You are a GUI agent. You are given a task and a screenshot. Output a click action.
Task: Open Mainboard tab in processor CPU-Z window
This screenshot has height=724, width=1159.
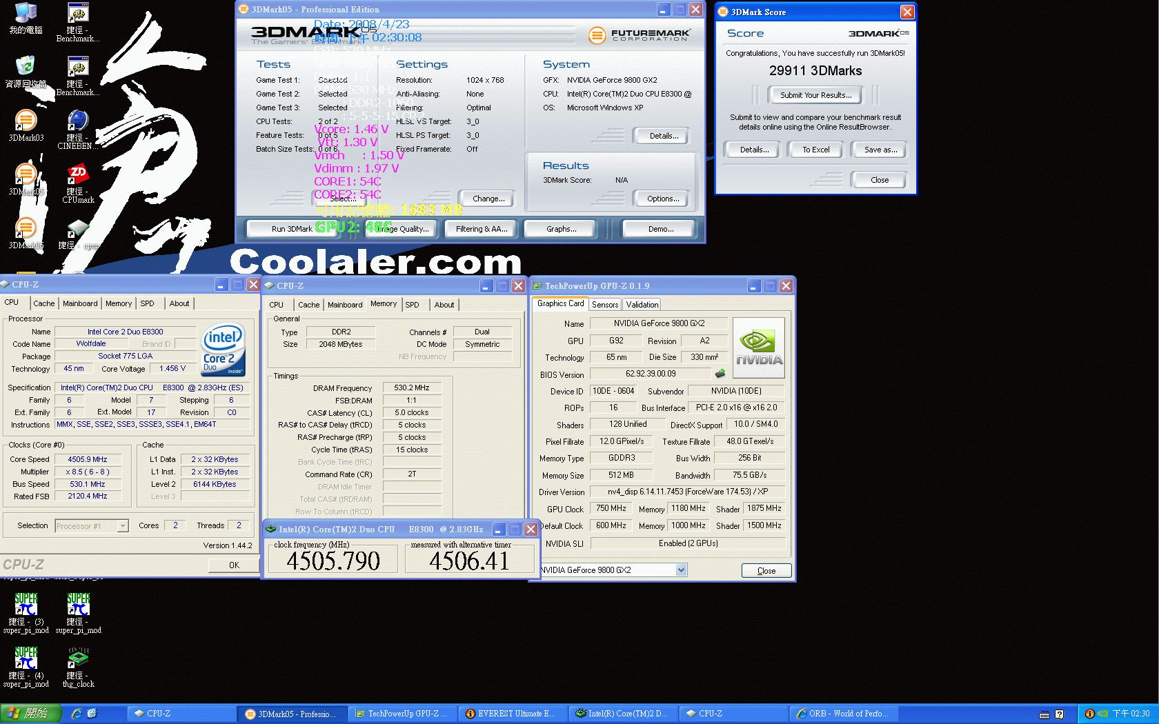pyautogui.click(x=80, y=303)
